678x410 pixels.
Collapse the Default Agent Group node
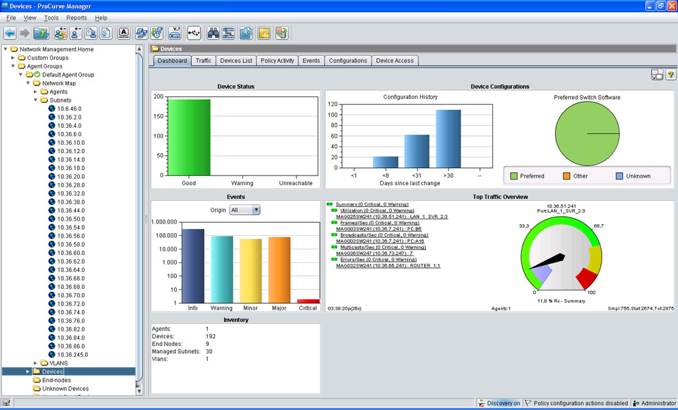click(x=20, y=74)
